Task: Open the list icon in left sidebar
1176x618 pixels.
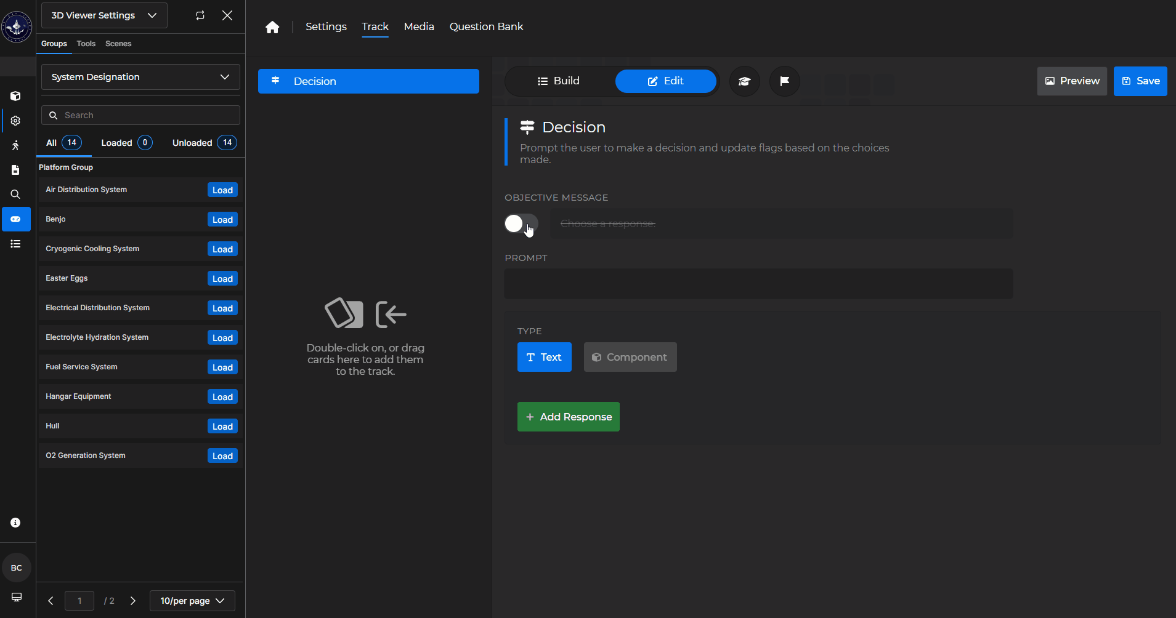Action: coord(15,244)
